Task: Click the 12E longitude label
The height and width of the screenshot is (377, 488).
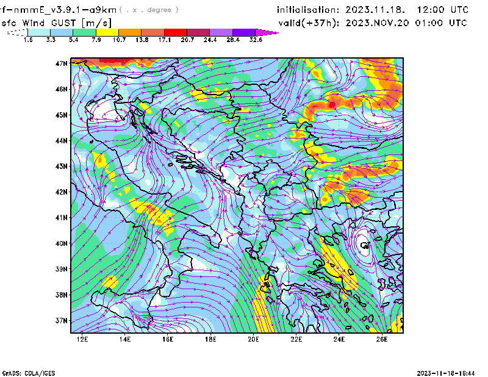Action: click(x=82, y=339)
